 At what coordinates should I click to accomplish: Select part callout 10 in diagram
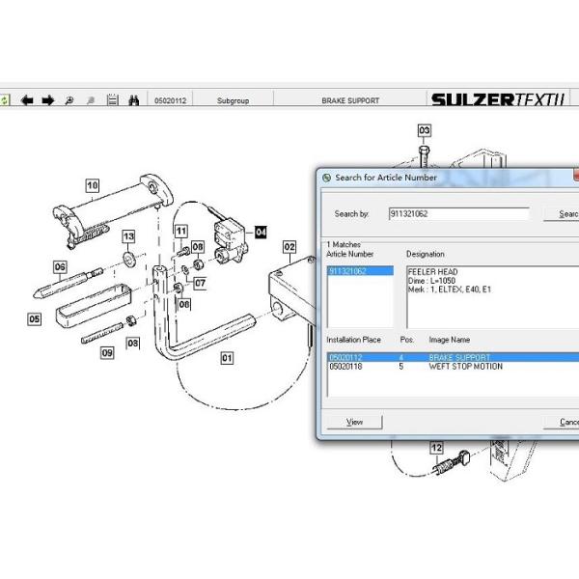point(92,185)
